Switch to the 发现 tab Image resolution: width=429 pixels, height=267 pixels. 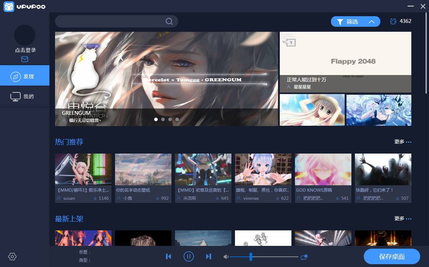[25, 76]
